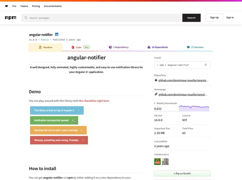Click the black Search button
The height and width of the screenshot is (180, 242).
point(191,18)
